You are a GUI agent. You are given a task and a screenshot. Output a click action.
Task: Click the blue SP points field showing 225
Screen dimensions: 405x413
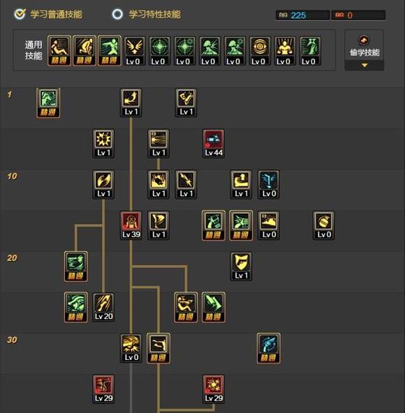[302, 15]
